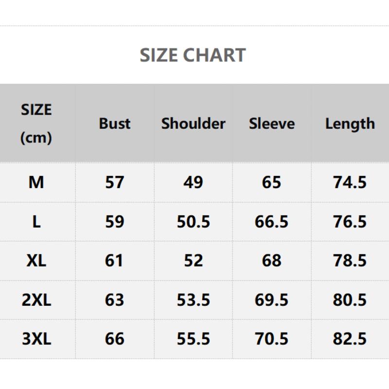Select bust value 66 for size 3XL
This screenshot has width=389, height=389.
[x=115, y=339]
